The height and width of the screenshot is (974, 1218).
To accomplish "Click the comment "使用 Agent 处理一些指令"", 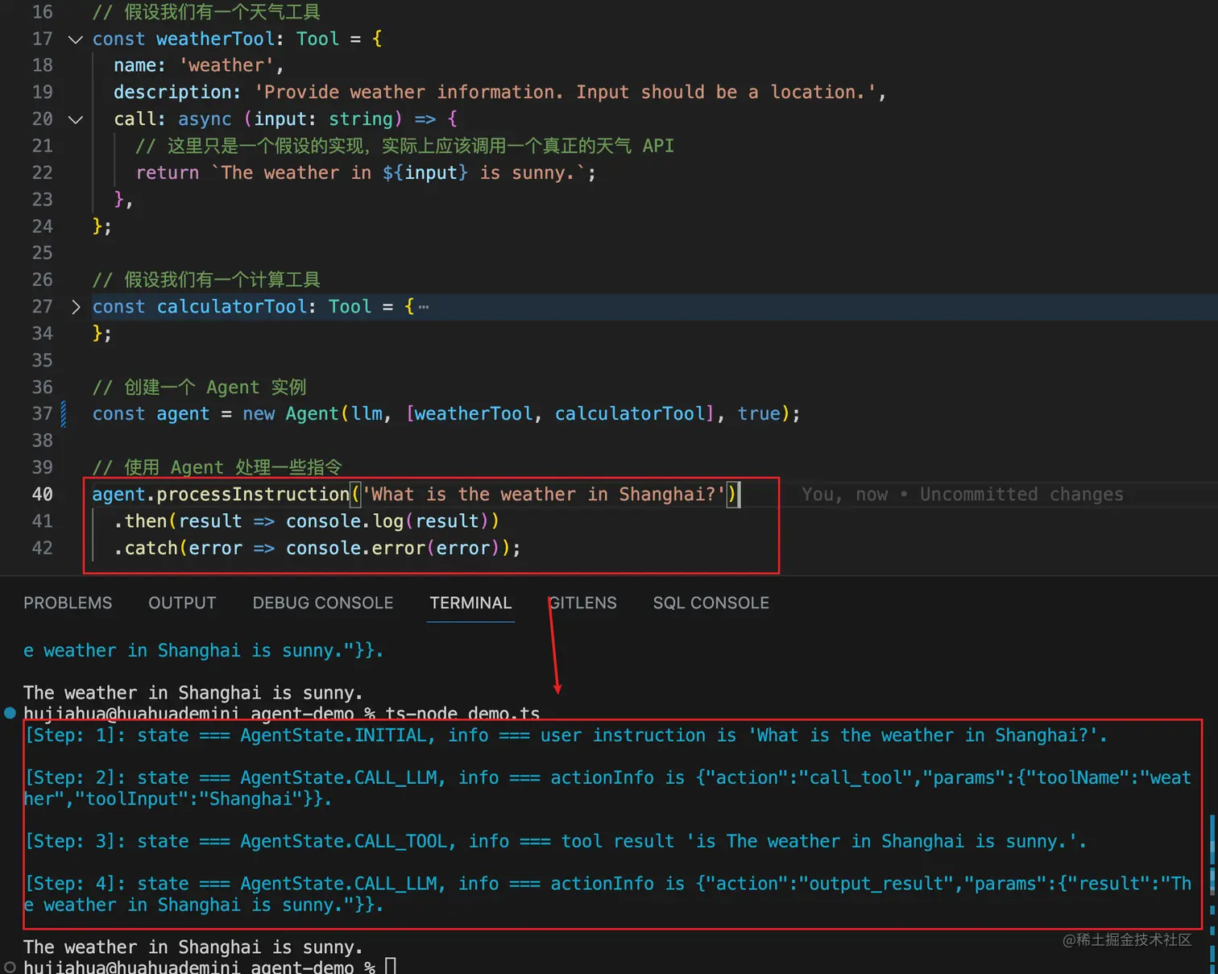I will click(217, 467).
